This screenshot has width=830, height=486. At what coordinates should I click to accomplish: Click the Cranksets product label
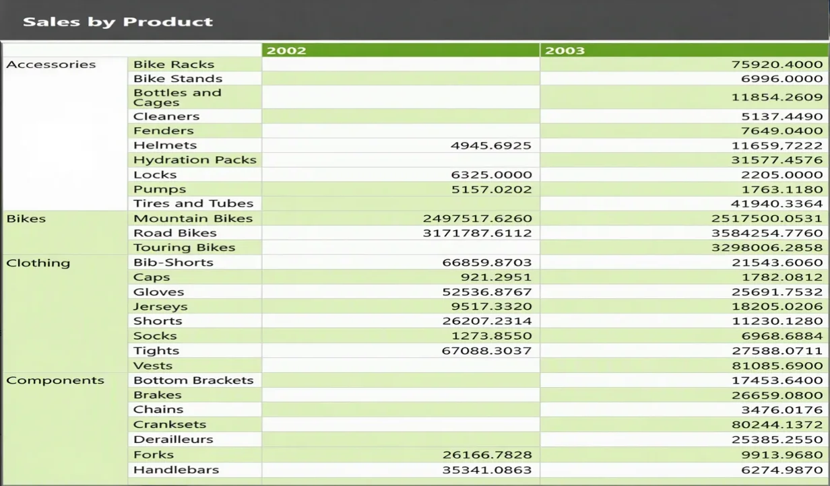point(170,425)
